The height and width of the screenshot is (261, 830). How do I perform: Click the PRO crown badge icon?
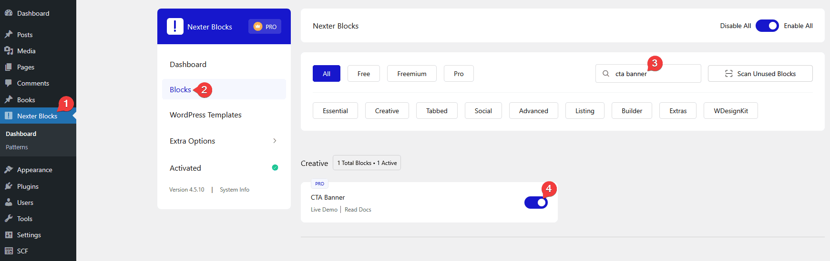pos(258,27)
